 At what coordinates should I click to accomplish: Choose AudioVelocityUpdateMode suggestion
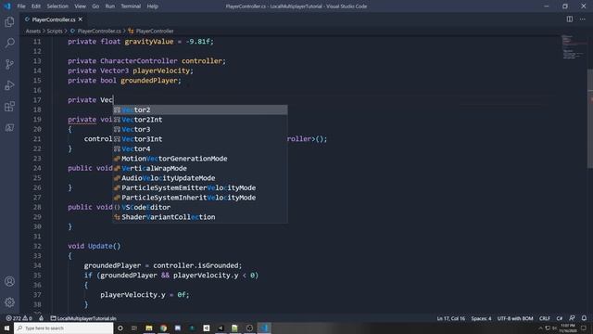(x=200, y=178)
